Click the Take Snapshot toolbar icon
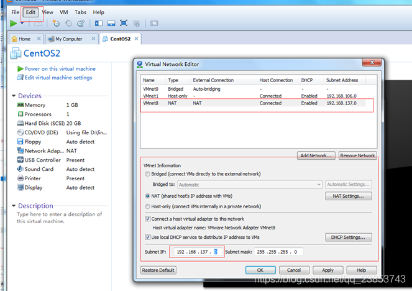Viewport: 412px width, 291px height. click(56, 24)
